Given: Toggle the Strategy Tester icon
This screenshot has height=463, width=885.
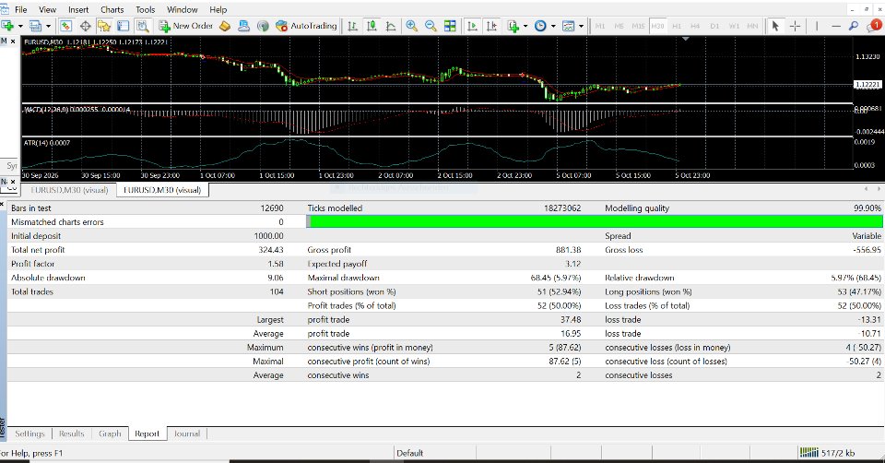Looking at the screenshot, I should click(x=142, y=26).
